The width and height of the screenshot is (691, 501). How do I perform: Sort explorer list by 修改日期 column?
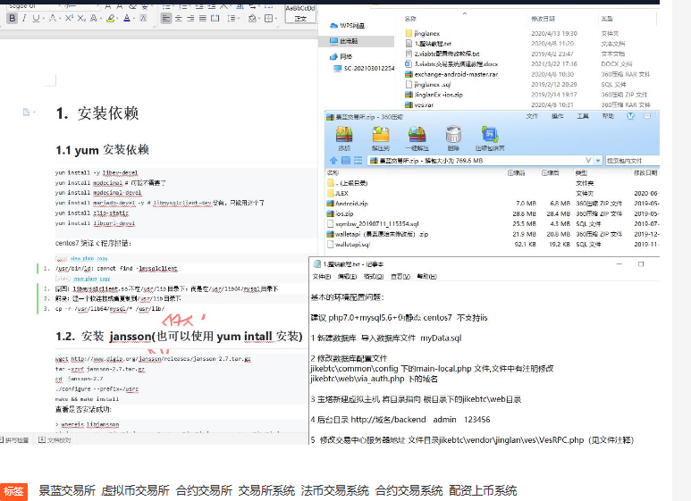tap(543, 19)
